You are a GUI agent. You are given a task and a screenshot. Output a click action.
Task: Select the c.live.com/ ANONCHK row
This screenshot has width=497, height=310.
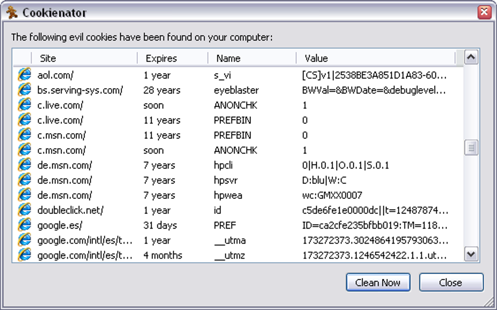[x=238, y=105]
